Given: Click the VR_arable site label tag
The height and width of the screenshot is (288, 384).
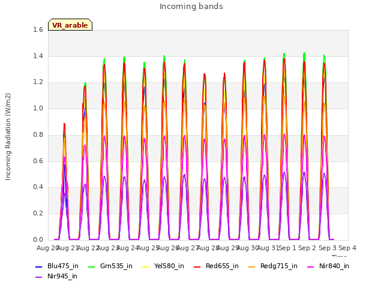Looking at the screenshot, I should (70, 25).
